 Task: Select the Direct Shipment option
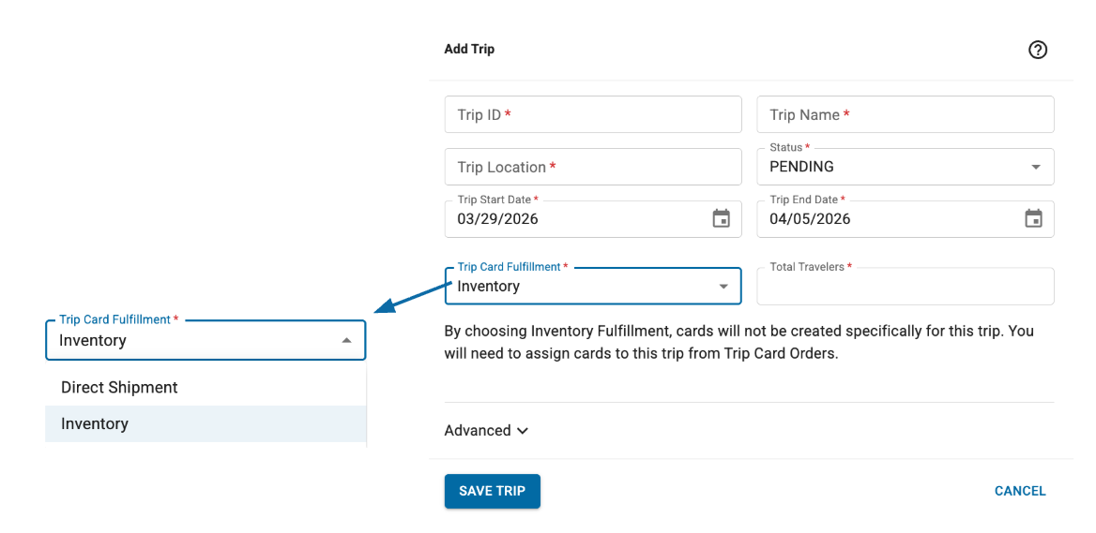pyautogui.click(x=119, y=388)
